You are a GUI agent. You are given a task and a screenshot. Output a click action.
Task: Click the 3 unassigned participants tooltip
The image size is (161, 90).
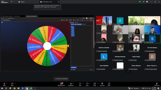[61, 79]
